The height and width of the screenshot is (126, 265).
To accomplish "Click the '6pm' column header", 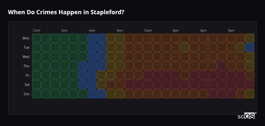I will (203, 31).
